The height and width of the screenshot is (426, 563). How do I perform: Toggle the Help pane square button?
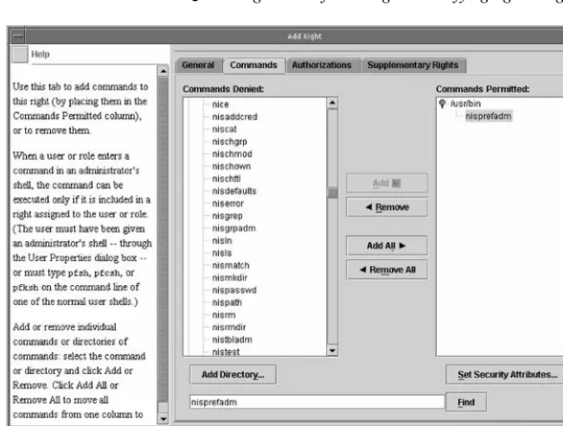[20, 54]
